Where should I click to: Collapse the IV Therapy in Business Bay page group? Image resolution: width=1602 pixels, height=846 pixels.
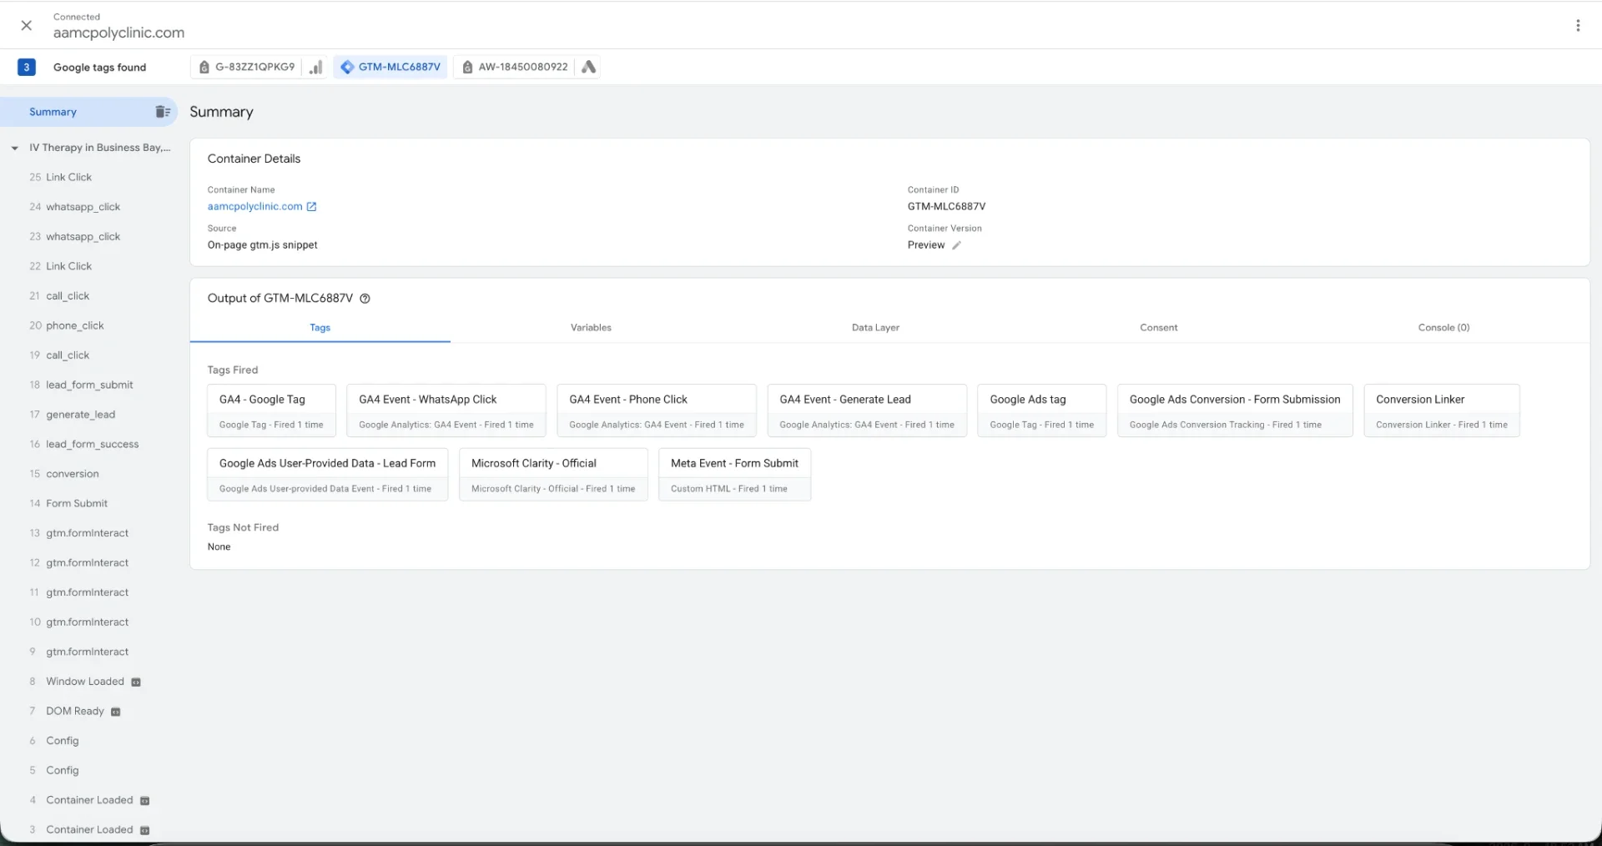pyautogui.click(x=15, y=149)
